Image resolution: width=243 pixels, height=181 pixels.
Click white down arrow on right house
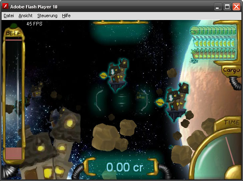(171, 98)
